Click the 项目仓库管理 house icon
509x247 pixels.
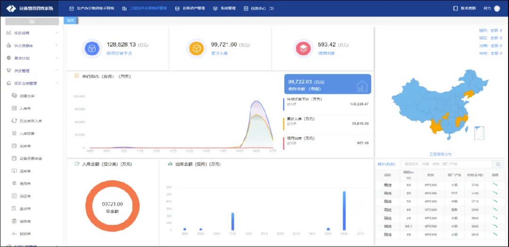tap(9, 83)
